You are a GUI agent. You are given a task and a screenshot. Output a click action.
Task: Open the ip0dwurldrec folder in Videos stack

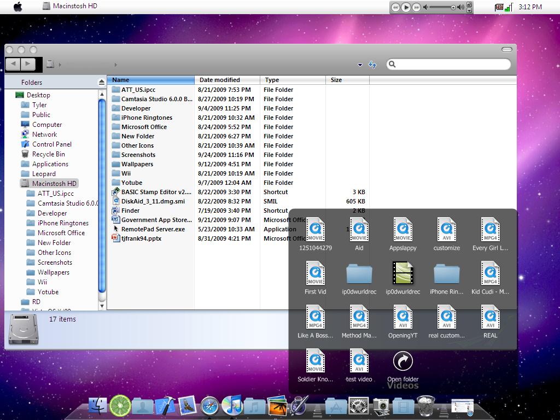(359, 278)
